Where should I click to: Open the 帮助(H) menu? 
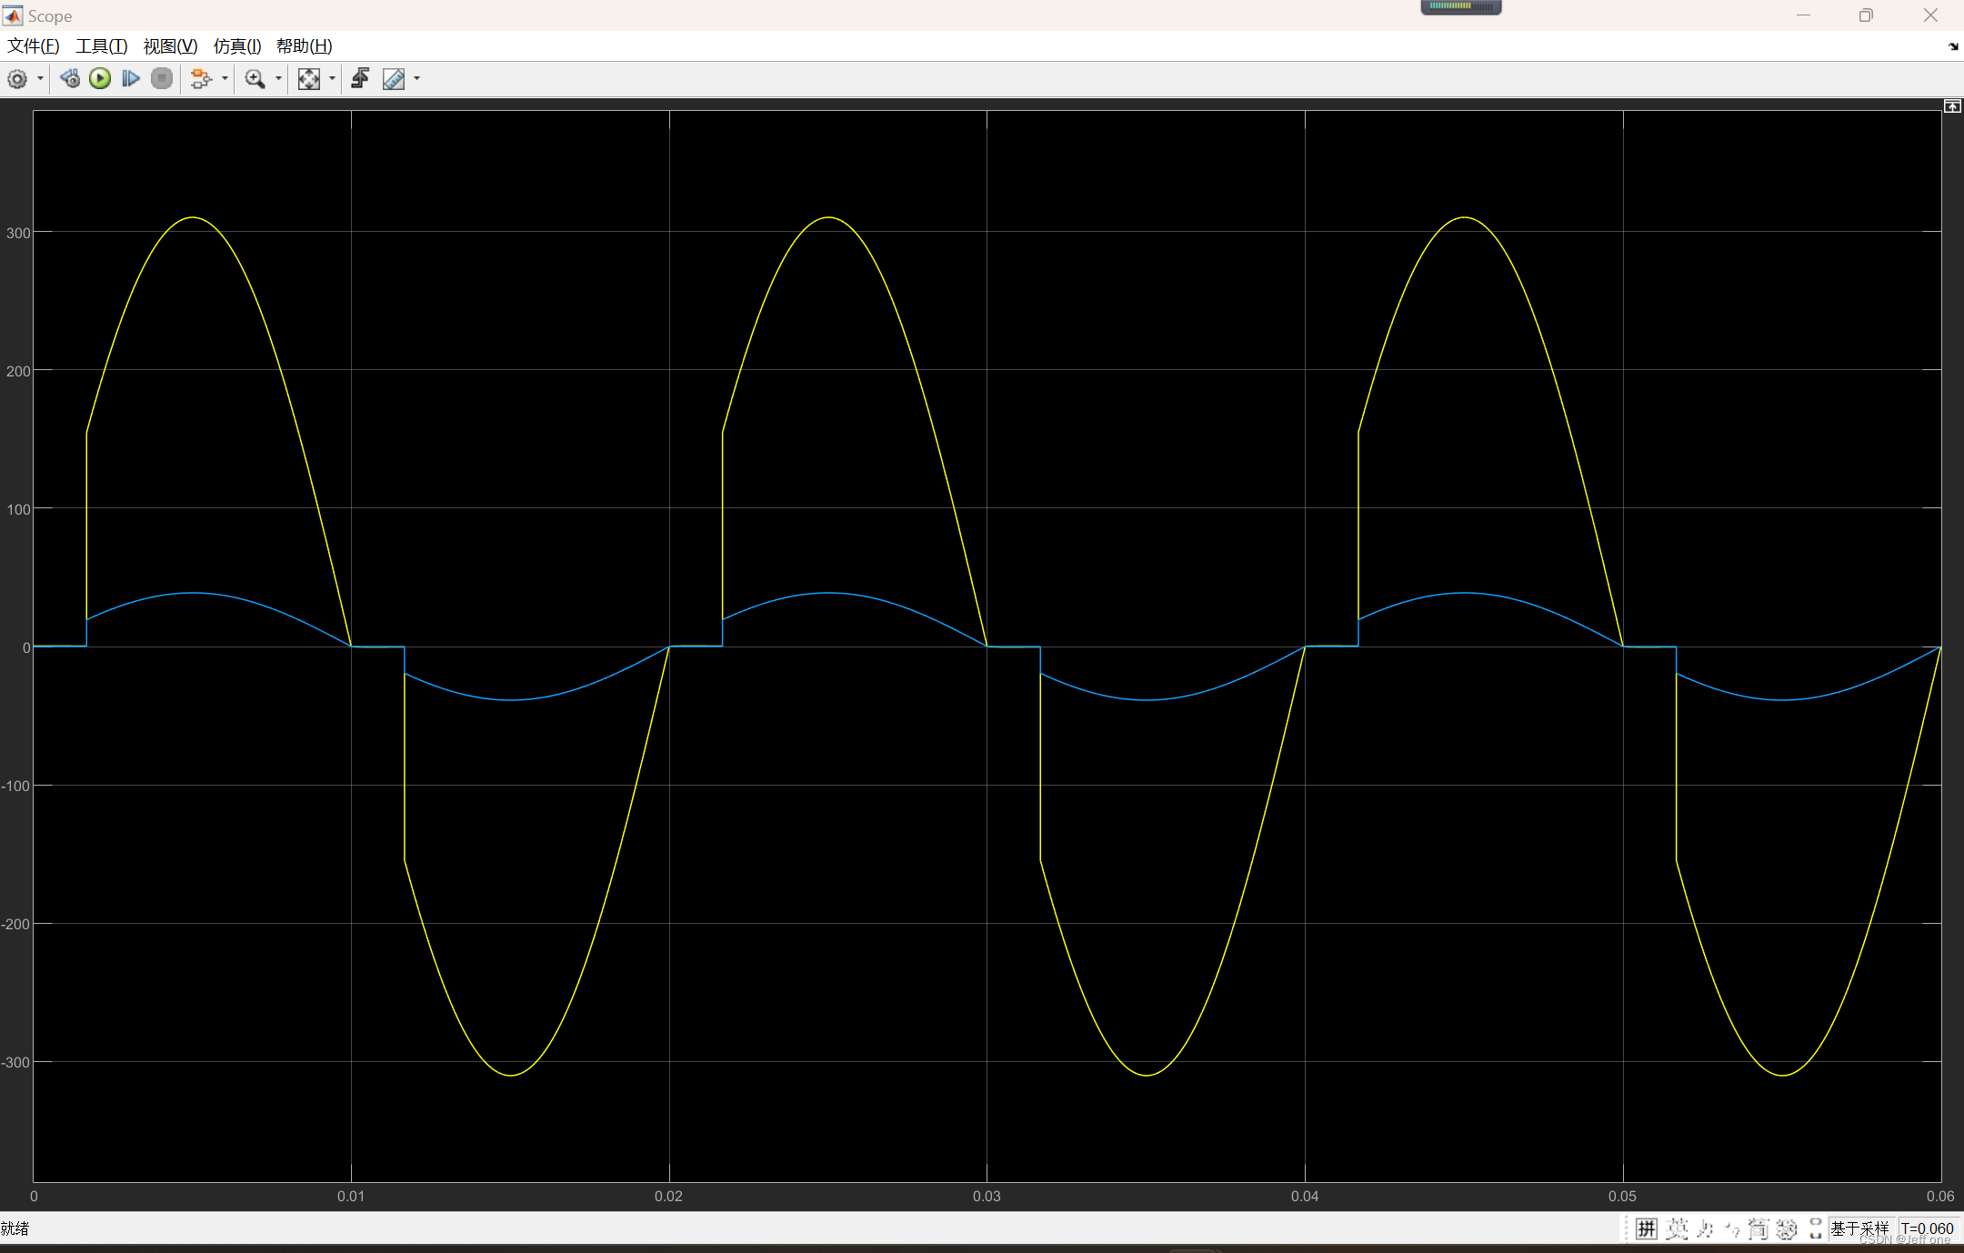coord(304,46)
